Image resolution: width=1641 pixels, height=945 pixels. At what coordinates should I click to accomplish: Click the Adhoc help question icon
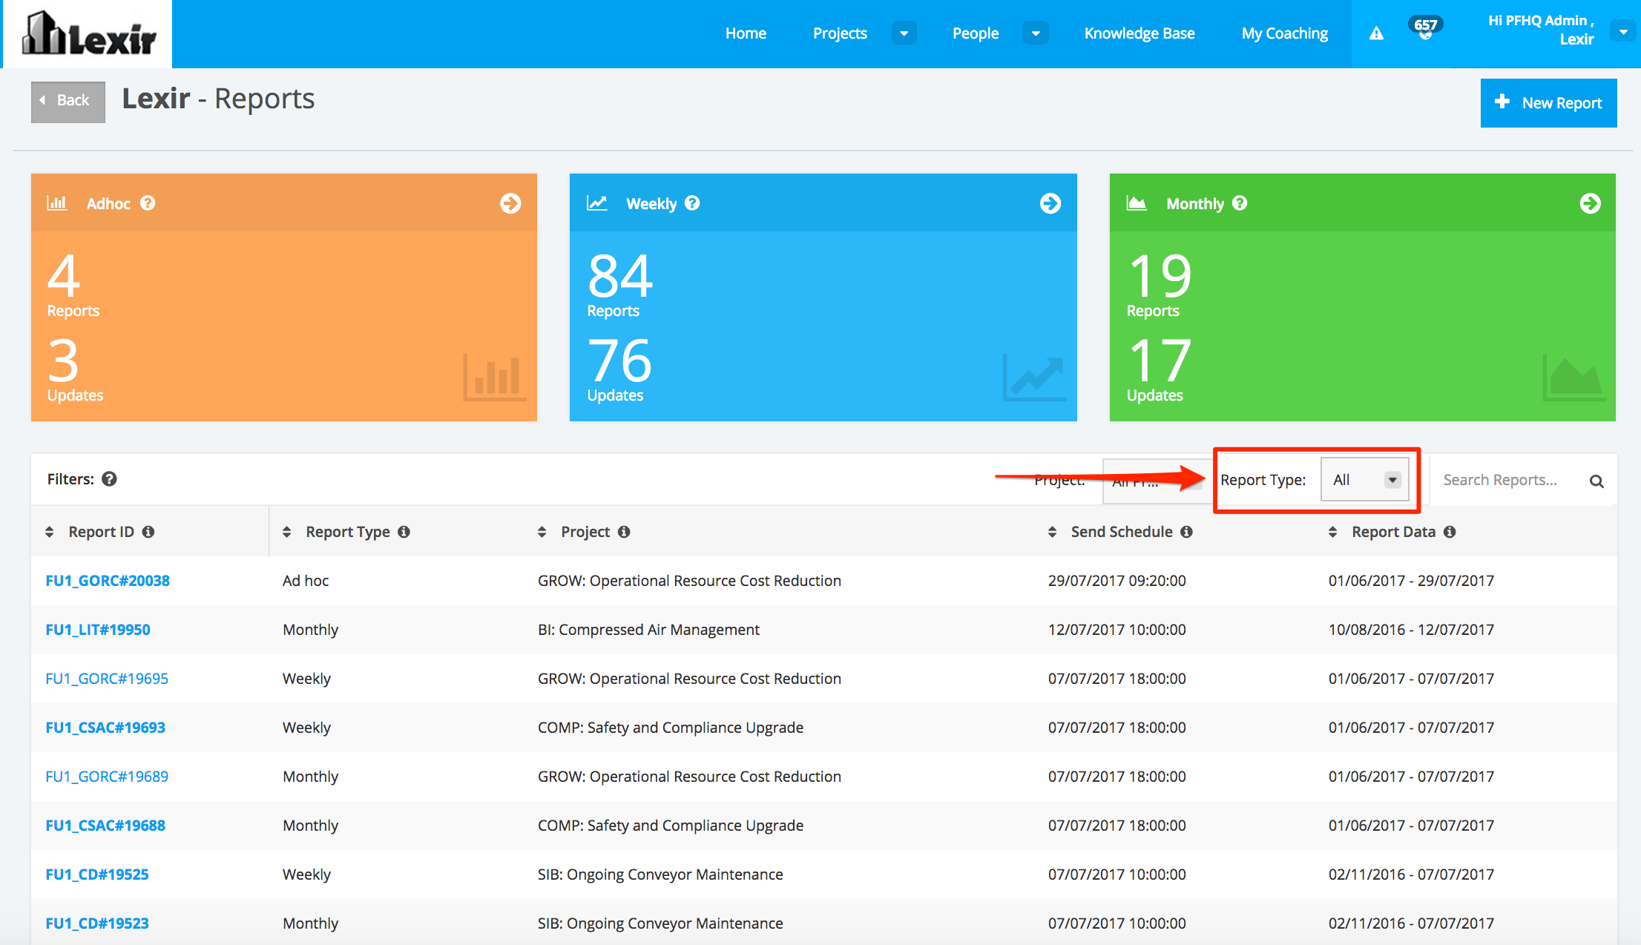tap(148, 203)
